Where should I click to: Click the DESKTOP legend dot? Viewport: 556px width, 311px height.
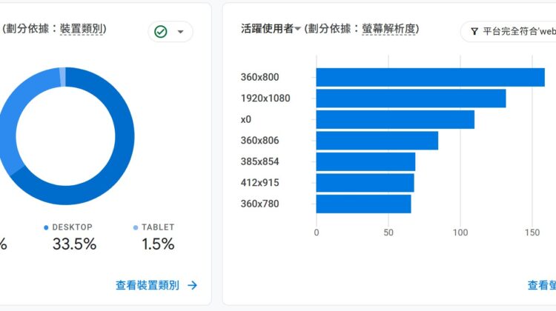(x=46, y=228)
